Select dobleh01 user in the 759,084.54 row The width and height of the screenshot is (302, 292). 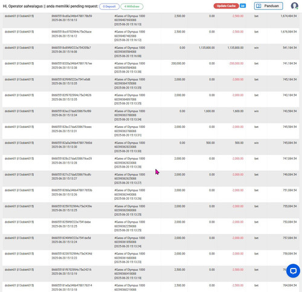click(x=19, y=253)
